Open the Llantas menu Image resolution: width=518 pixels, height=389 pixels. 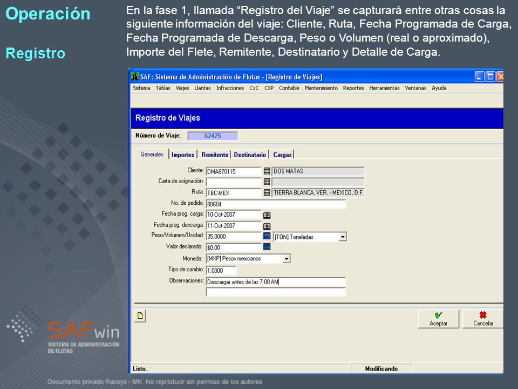[x=202, y=88]
